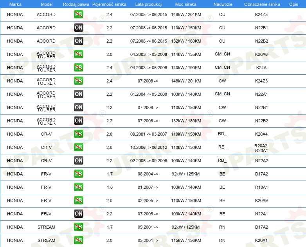Click the Lata produkcji column header
This screenshot has width=306, height=247.
coord(149,4)
